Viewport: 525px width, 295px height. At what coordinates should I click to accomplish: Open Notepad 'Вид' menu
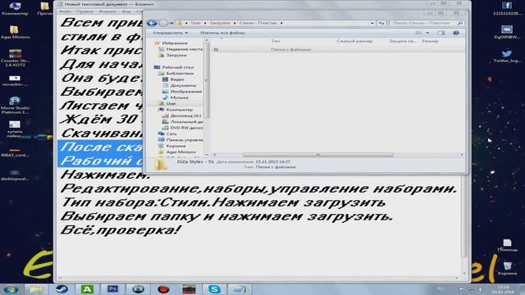(x=126, y=11)
